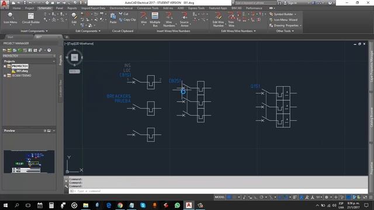Expand the Insert Components panel

click(34, 31)
